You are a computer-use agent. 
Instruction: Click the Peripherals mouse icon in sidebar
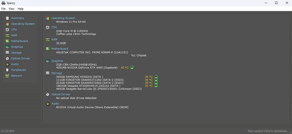click(x=7, y=70)
